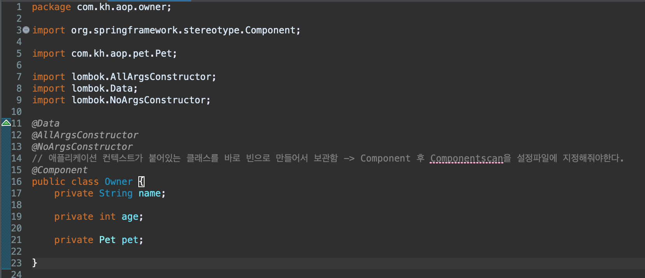The image size is (645, 278).
Task: Click the @AllArgsConstructor annotation
Action: (x=85, y=135)
